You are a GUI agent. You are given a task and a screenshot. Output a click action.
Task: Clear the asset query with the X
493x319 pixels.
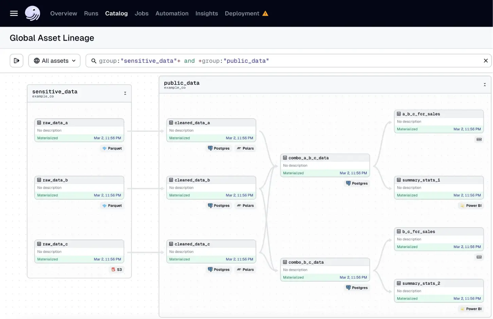click(486, 61)
